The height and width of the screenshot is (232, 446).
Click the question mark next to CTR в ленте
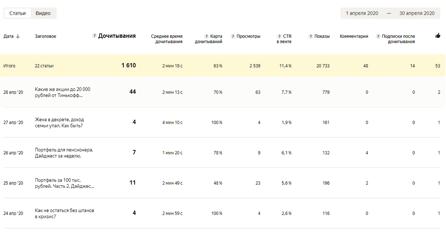pos(278,36)
